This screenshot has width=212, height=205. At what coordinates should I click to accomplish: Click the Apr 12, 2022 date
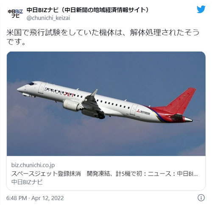click(47, 198)
